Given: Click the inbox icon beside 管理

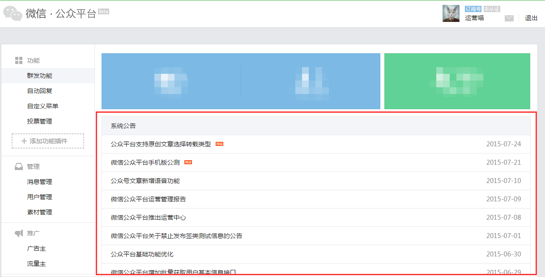Looking at the screenshot, I should tap(19, 166).
